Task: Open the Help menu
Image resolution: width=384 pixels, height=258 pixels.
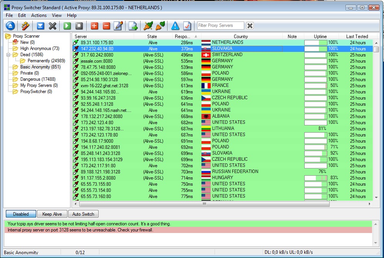Action: tap(72, 15)
